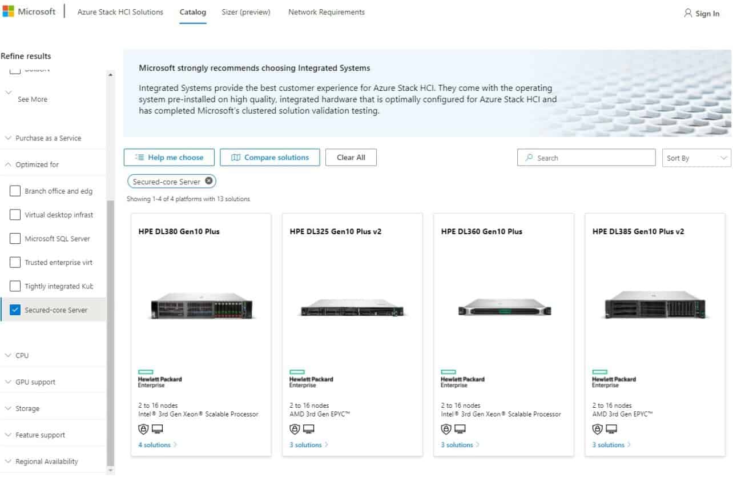The height and width of the screenshot is (478, 733).
Task: Remove the Secured-core Server filter chip
Action: [x=209, y=182]
